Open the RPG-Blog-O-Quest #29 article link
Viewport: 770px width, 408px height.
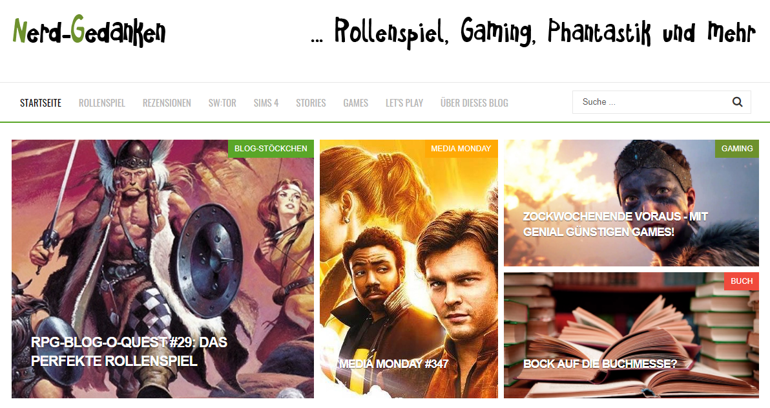(x=129, y=352)
